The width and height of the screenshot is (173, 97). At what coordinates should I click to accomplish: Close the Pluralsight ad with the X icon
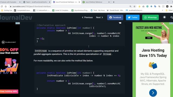(19, 23)
